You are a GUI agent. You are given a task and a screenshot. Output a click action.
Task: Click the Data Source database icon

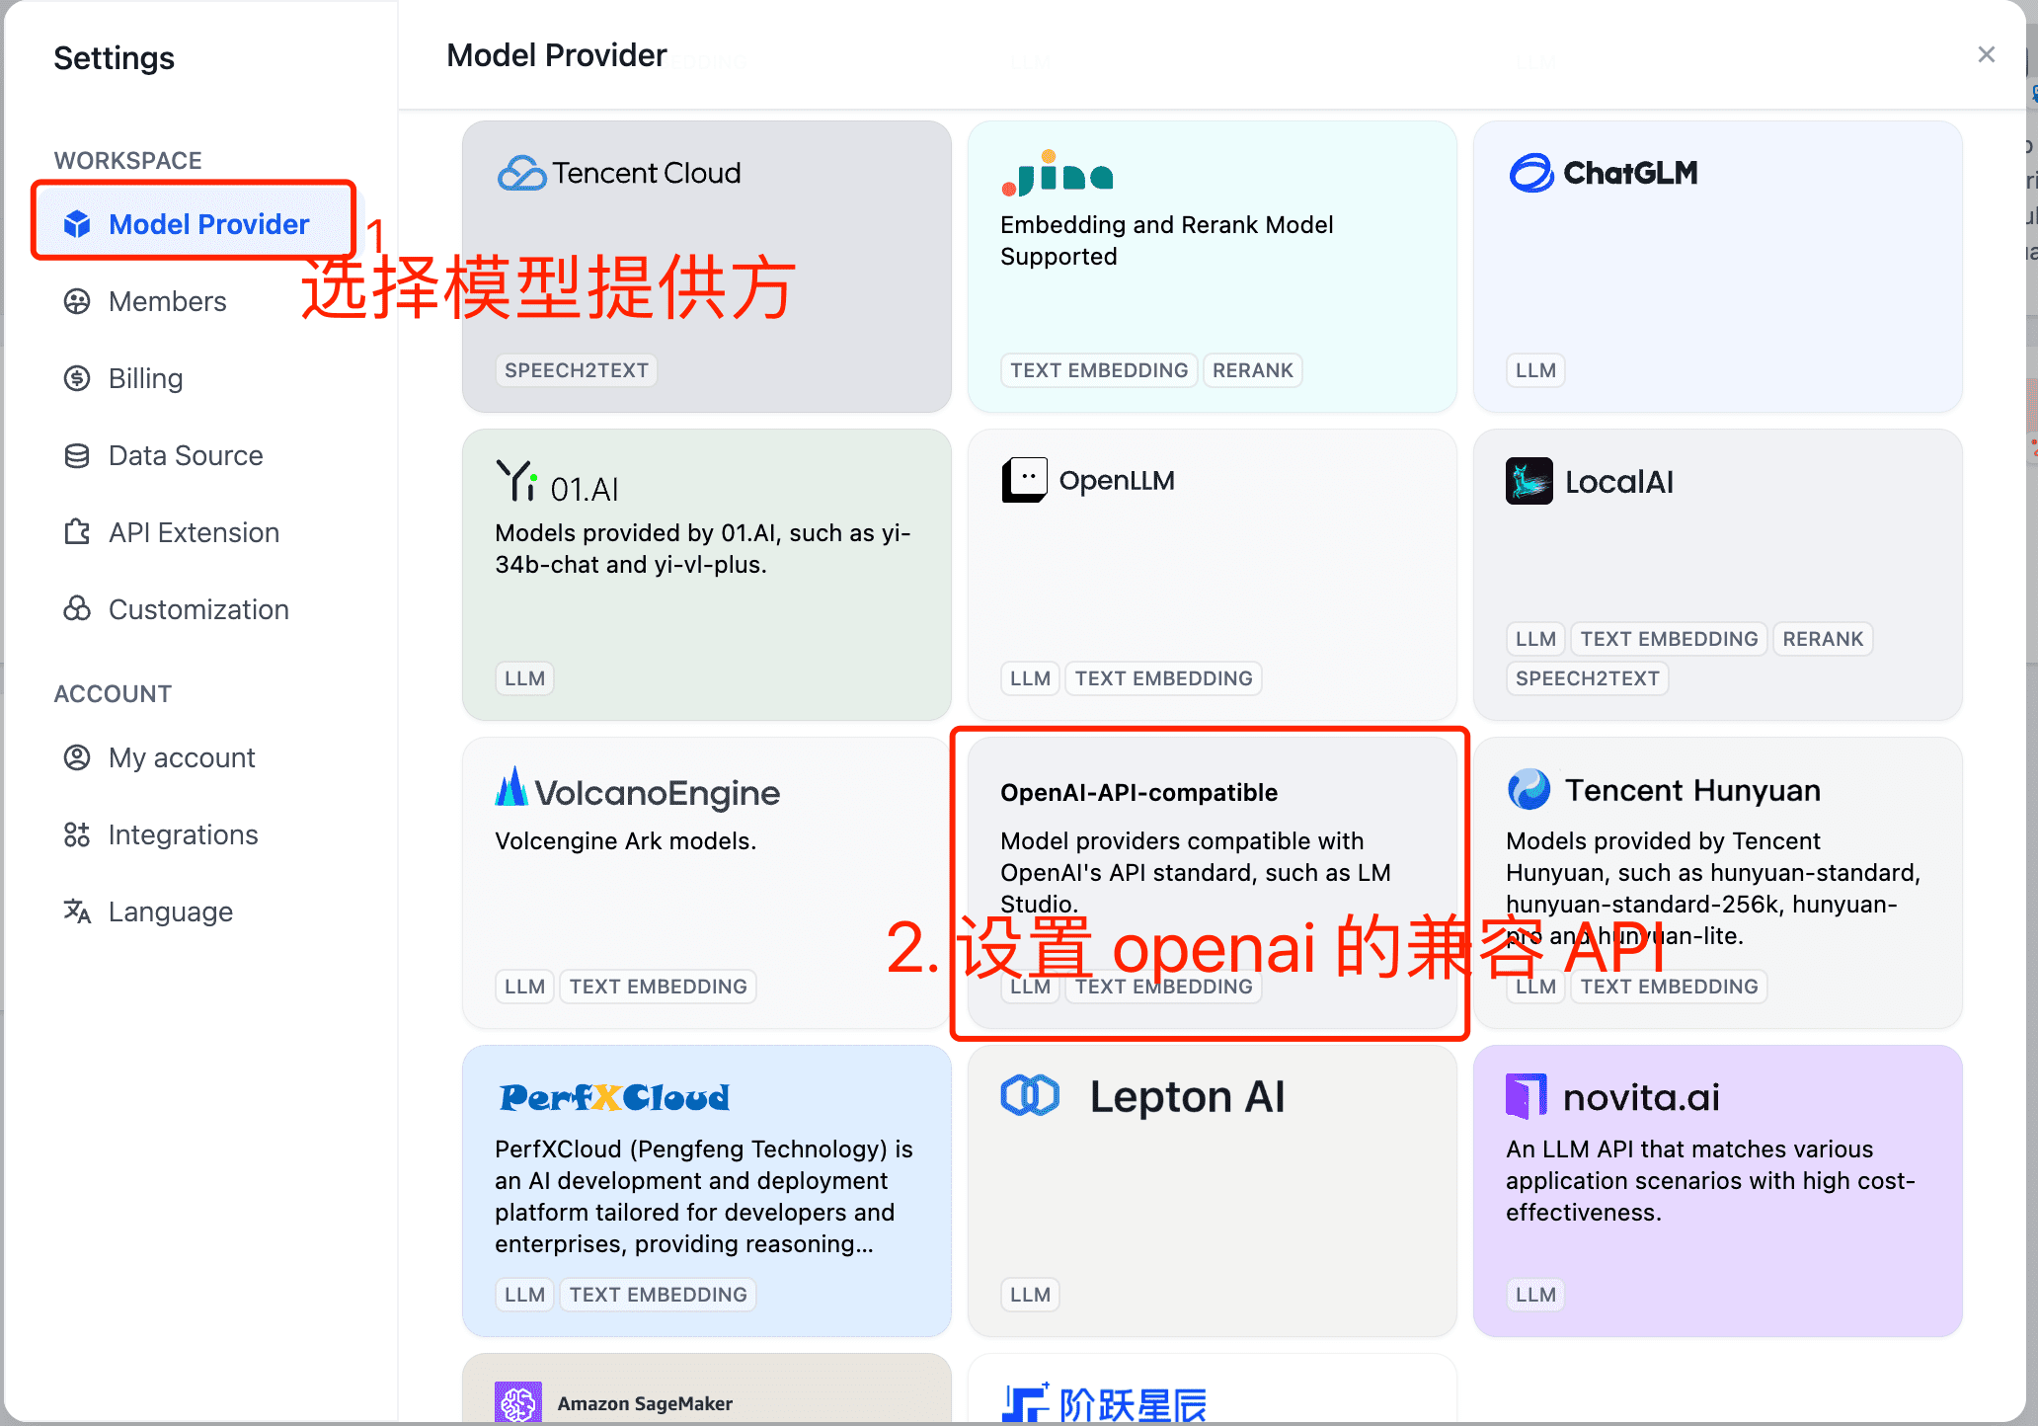(77, 455)
